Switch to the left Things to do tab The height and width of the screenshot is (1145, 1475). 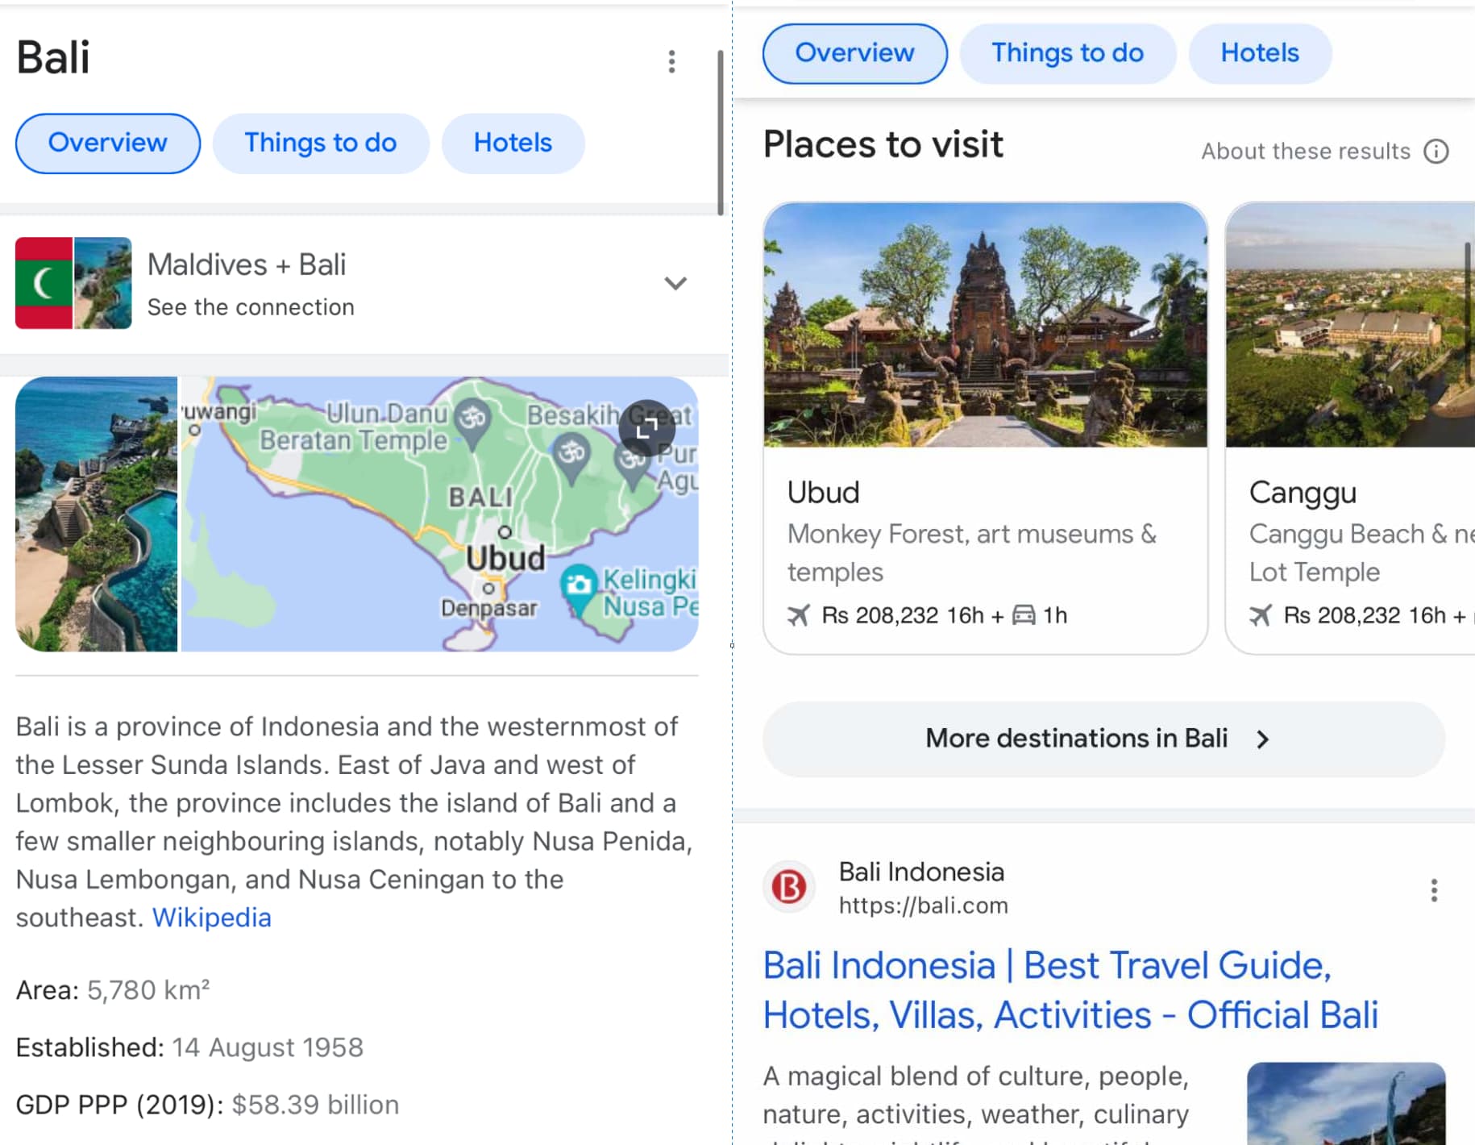(x=320, y=143)
